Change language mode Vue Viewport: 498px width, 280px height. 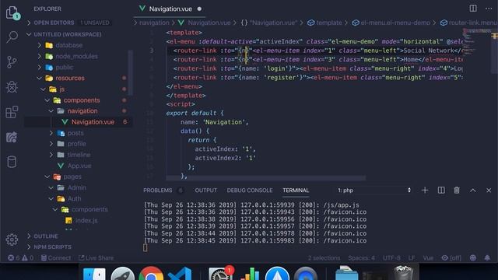tap(428, 257)
